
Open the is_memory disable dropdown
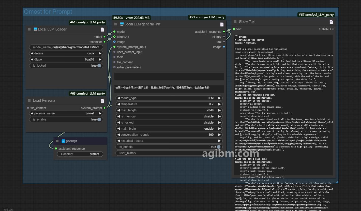click(169, 116)
